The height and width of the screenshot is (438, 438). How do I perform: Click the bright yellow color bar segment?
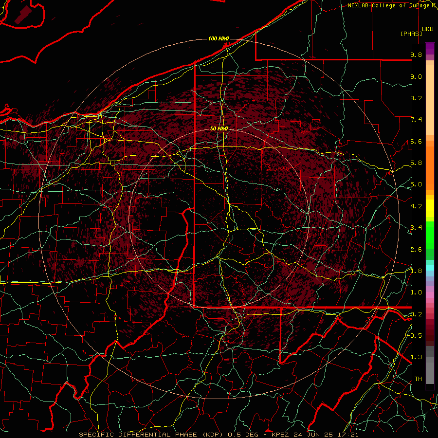click(x=430, y=208)
